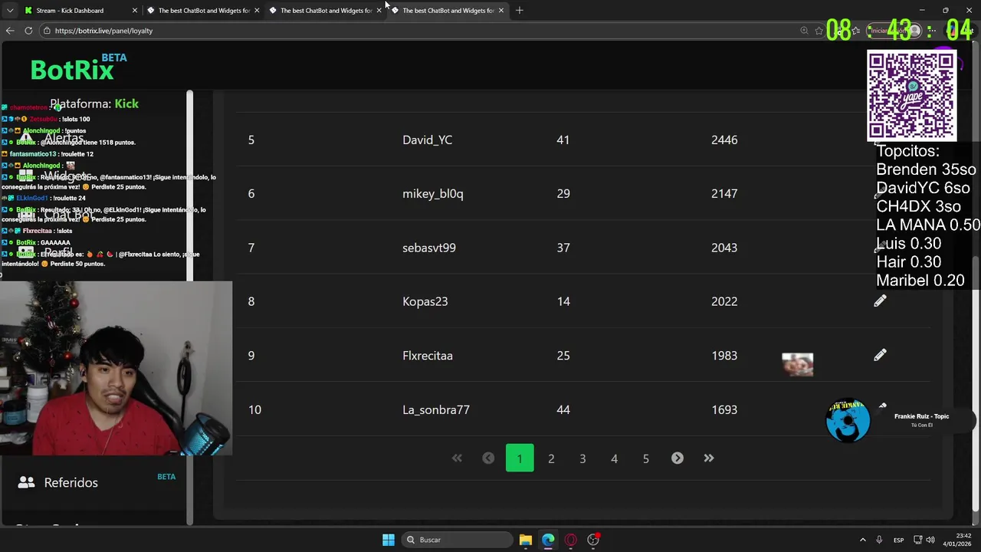Viewport: 981px width, 552px height.
Task: Click username David_YC
Action: [427, 140]
